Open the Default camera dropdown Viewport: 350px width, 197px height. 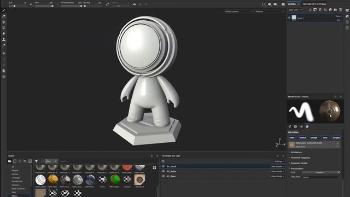[x=239, y=11]
